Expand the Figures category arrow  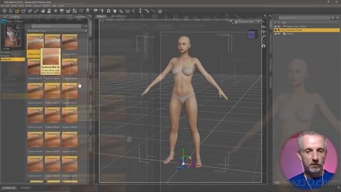click(x=2, y=56)
